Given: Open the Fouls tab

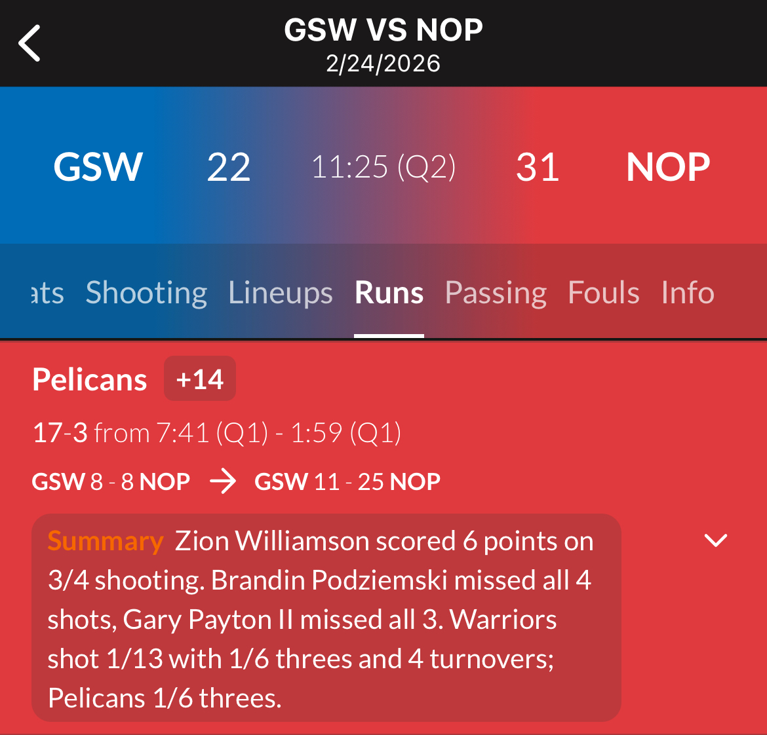Looking at the screenshot, I should 603,292.
